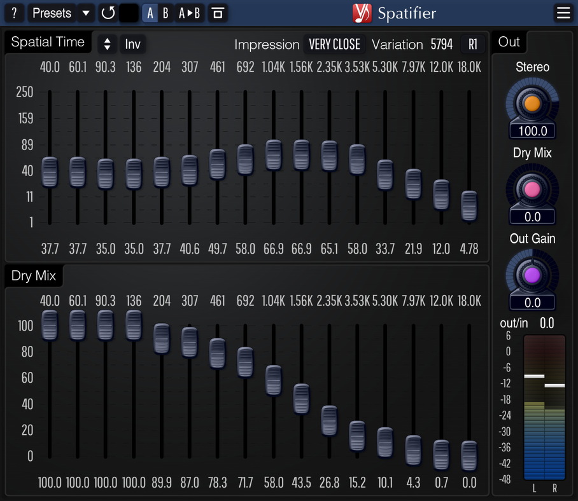Click the Spatial Time 7.97K slider handle

413,184
